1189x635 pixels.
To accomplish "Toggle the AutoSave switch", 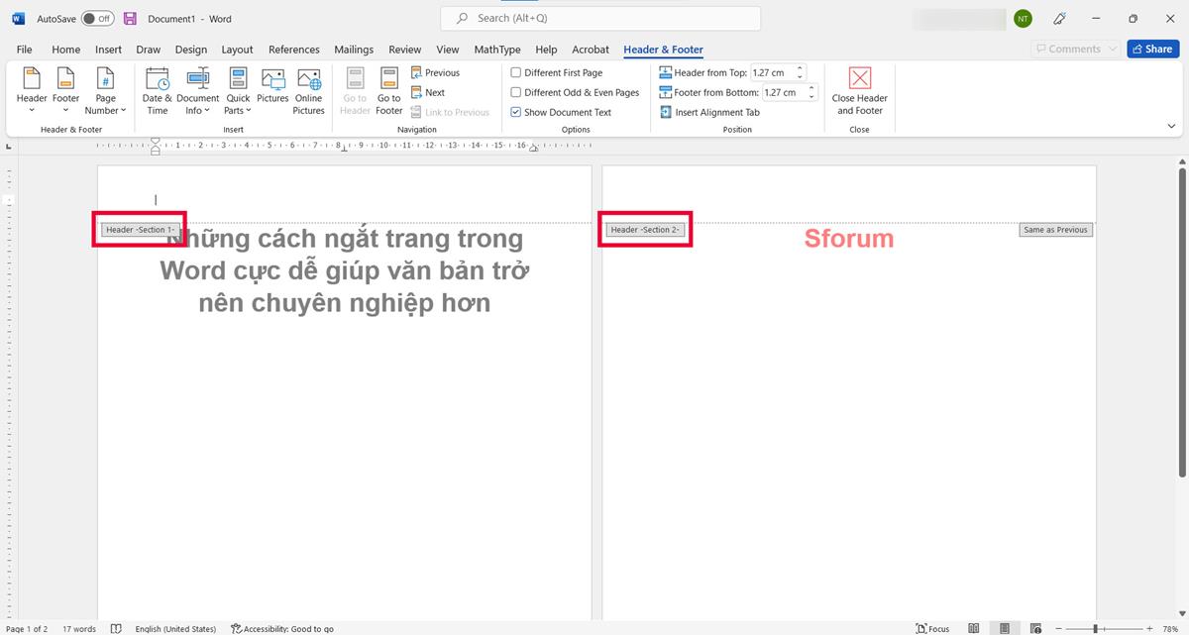I will 96,19.
